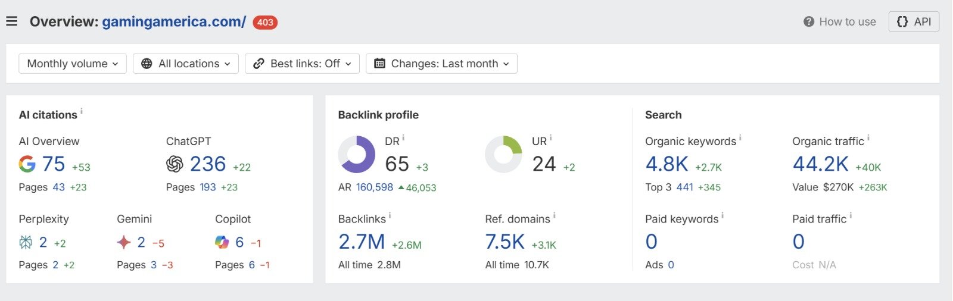953x301 pixels.
Task: Click the Google AI Overview icon
Action: pyautogui.click(x=27, y=164)
